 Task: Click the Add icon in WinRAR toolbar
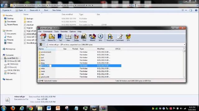pos(43,37)
